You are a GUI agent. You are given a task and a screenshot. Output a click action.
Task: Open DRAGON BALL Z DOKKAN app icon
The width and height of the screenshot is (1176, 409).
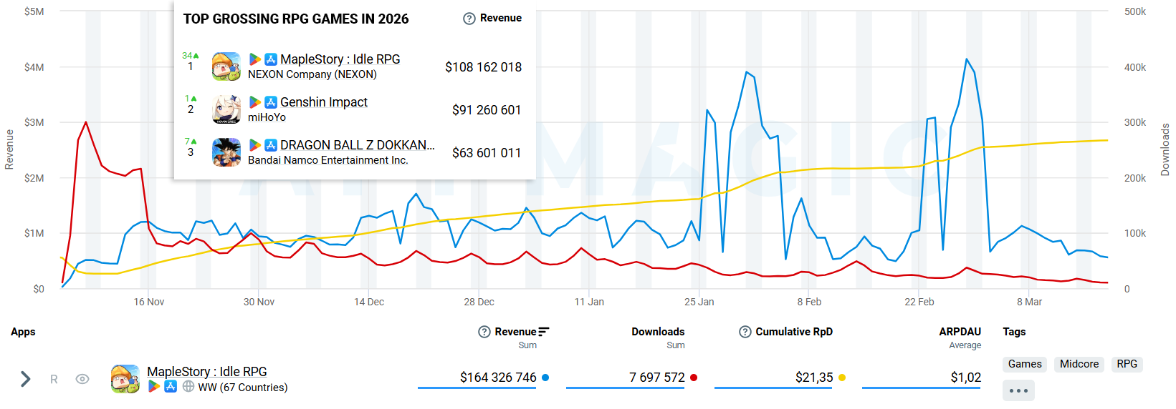pos(226,152)
